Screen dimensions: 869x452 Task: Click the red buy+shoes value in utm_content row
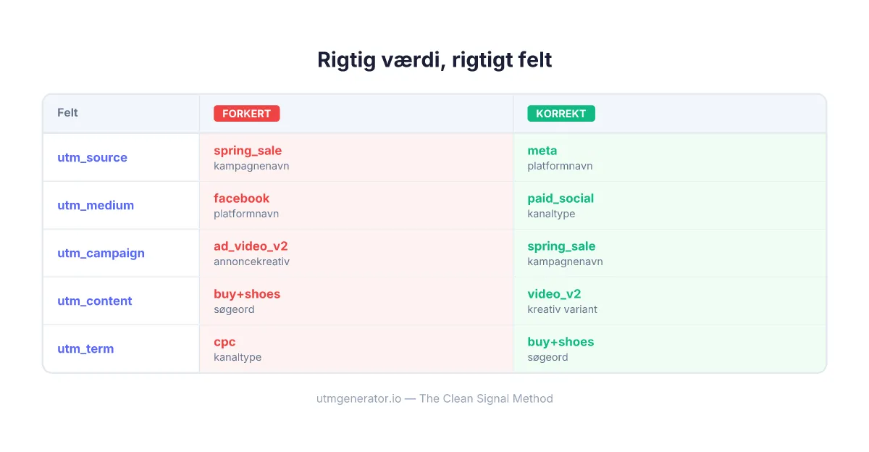pyautogui.click(x=247, y=294)
